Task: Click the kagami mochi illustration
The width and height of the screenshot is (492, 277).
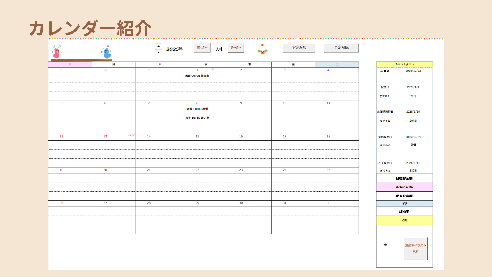Action: 262,49
